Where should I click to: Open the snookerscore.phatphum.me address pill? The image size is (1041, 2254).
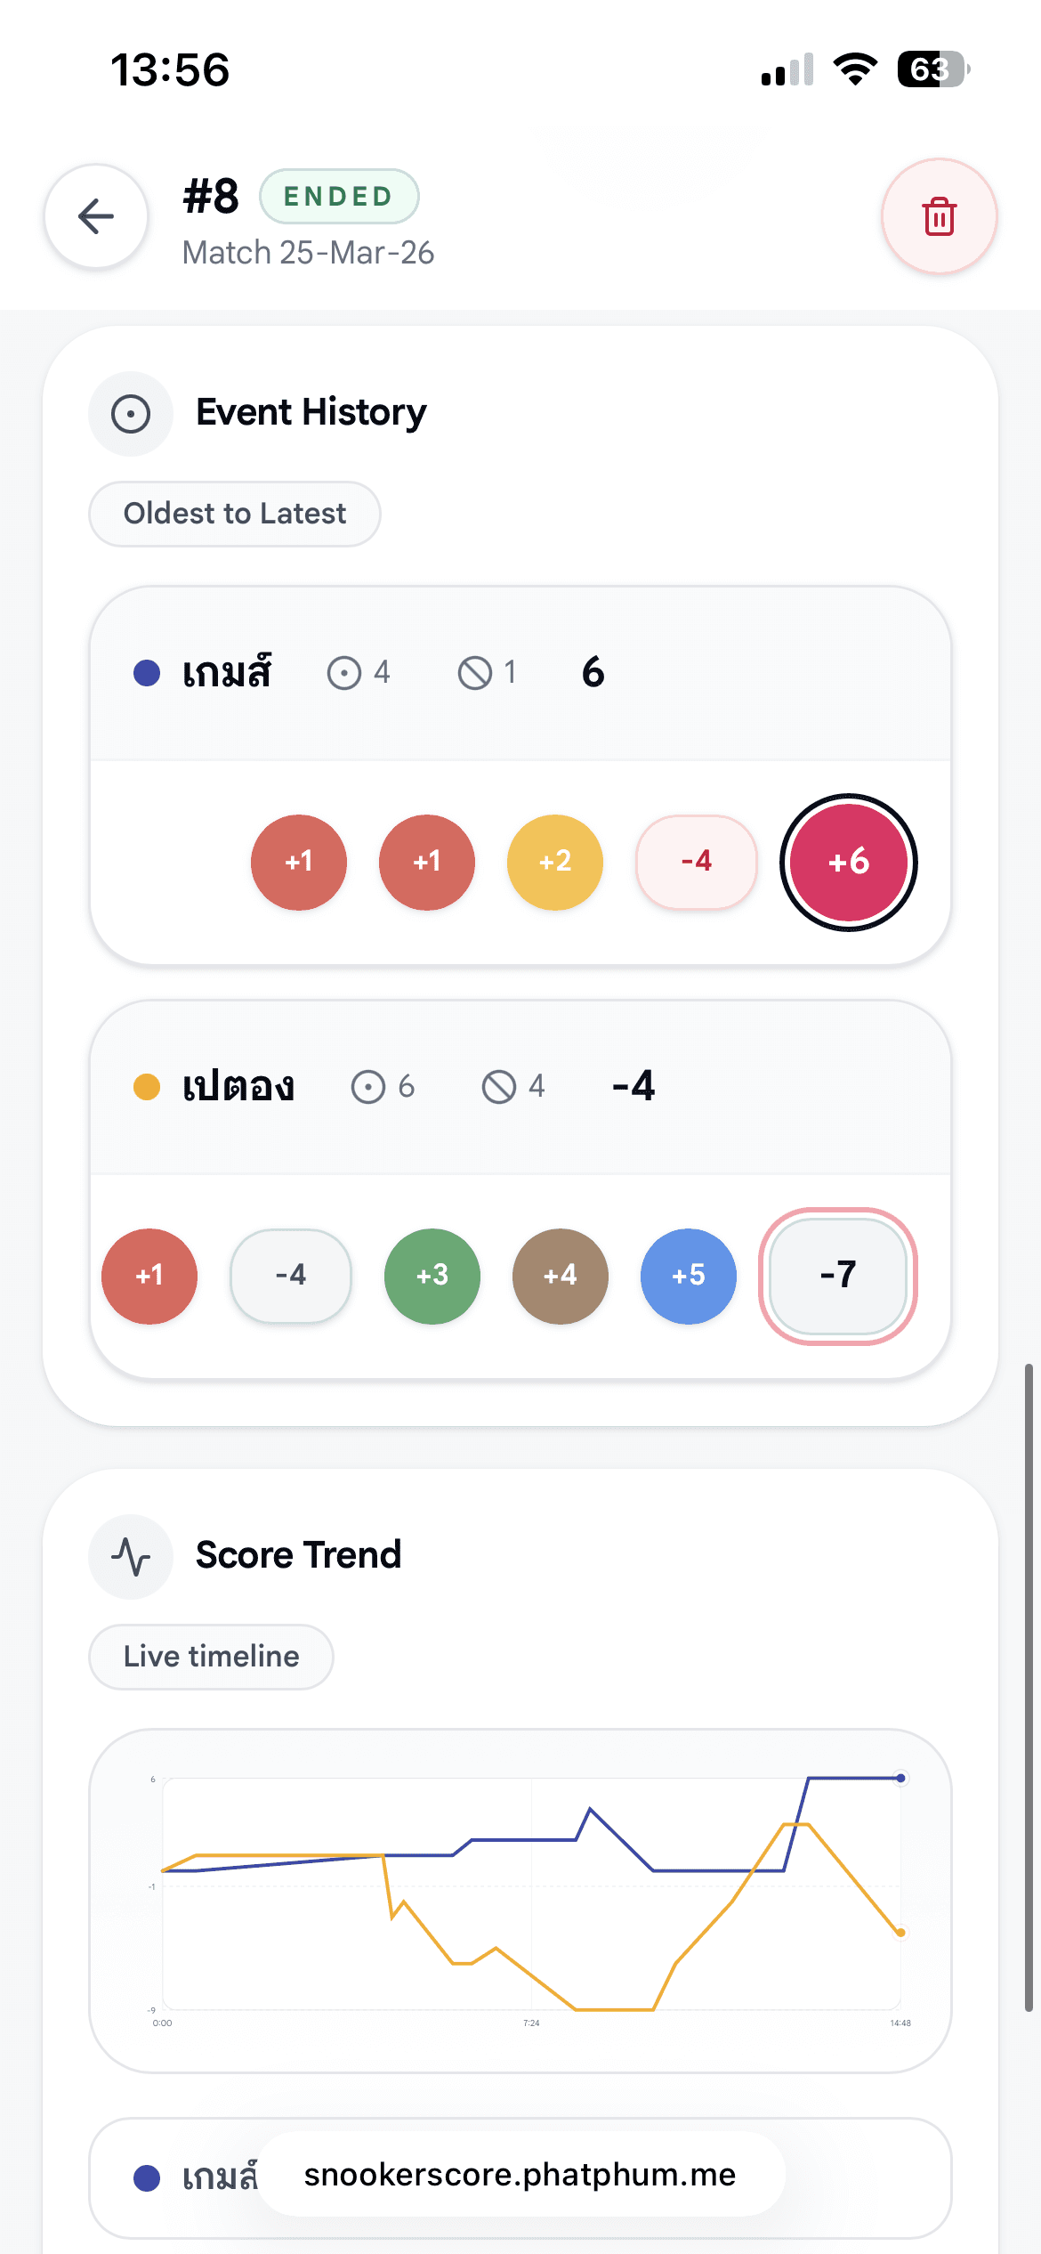(x=520, y=2175)
